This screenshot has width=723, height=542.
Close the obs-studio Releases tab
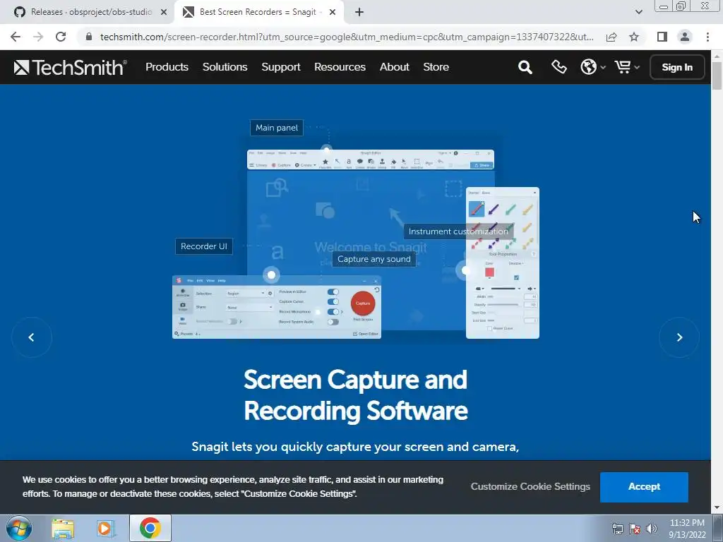tap(164, 13)
